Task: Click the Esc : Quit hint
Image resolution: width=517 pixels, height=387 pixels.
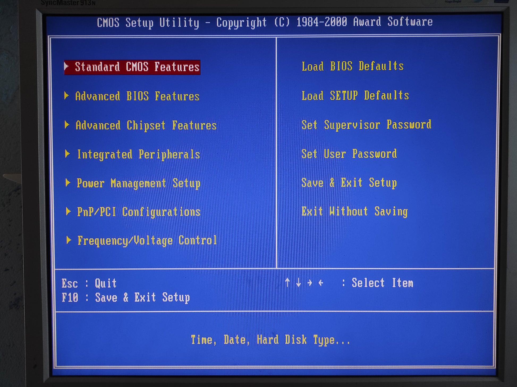Action: click(89, 283)
